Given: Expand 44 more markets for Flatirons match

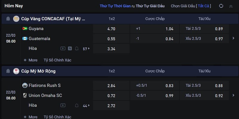Looking at the screenshot, I should (x=86, y=106).
